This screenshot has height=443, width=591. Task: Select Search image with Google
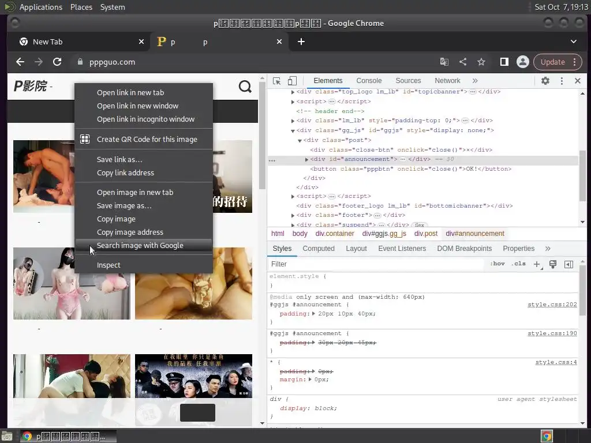[144, 245]
